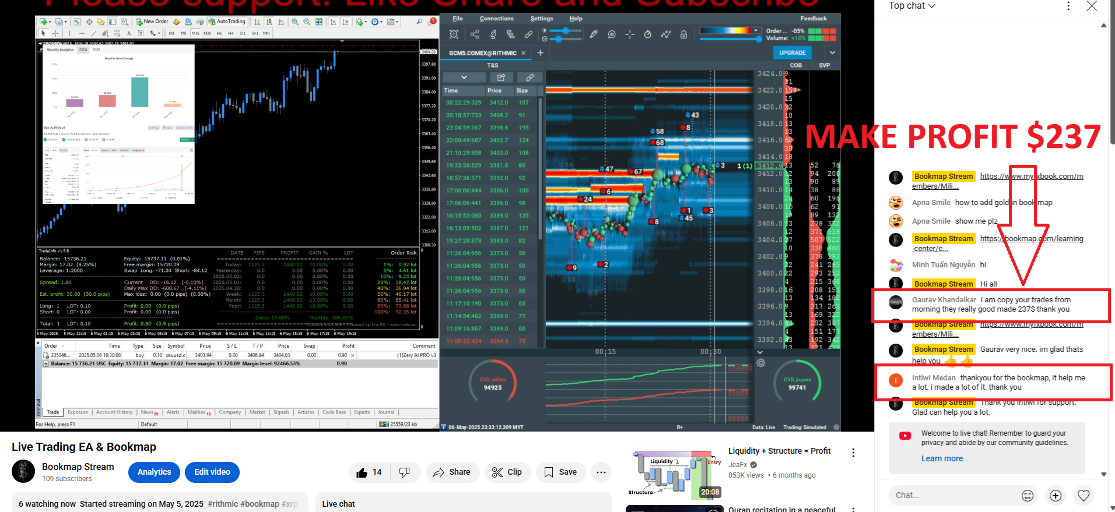Click T&S link chain icon
This screenshot has width=1115, height=512.
coord(530,77)
